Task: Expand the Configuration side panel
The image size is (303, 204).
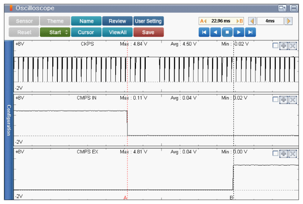Action: tap(8, 120)
